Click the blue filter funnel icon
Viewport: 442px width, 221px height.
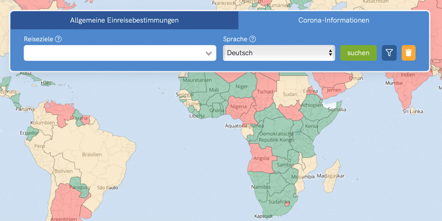click(x=389, y=53)
